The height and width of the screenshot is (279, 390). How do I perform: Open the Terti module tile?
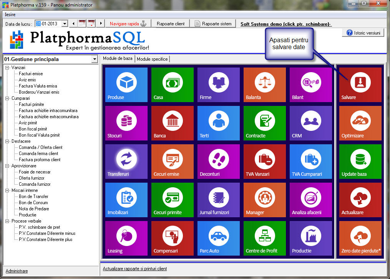click(219, 123)
